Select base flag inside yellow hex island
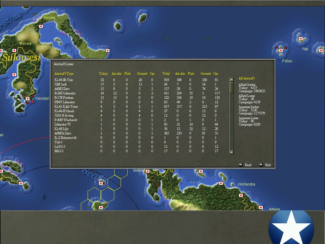Screen dimensions: 325x244 (x=101, y=207)
